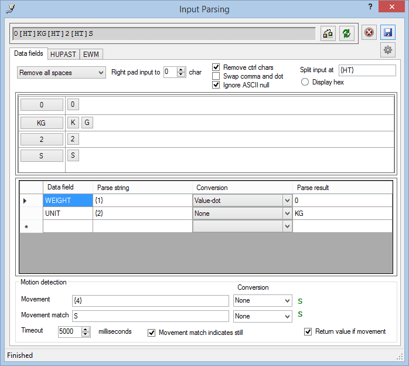Click the red cancel X icon
The image size is (409, 366).
369,33
